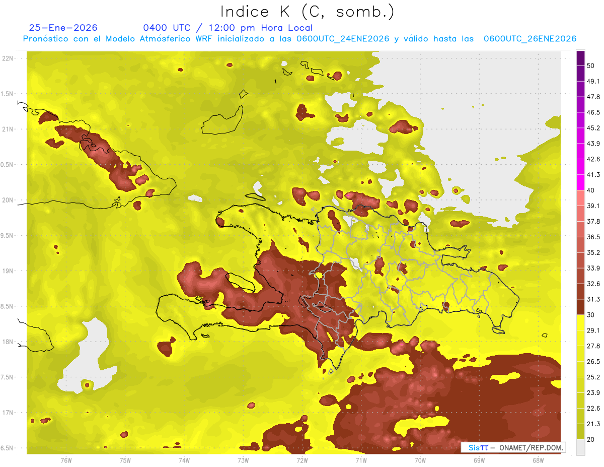
Task: Pick the dark purple legend swatch above 50
Action: 580,58
